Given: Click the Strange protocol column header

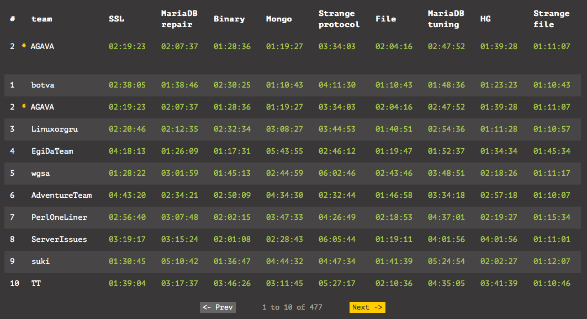Looking at the screenshot, I should pyautogui.click(x=339, y=19).
